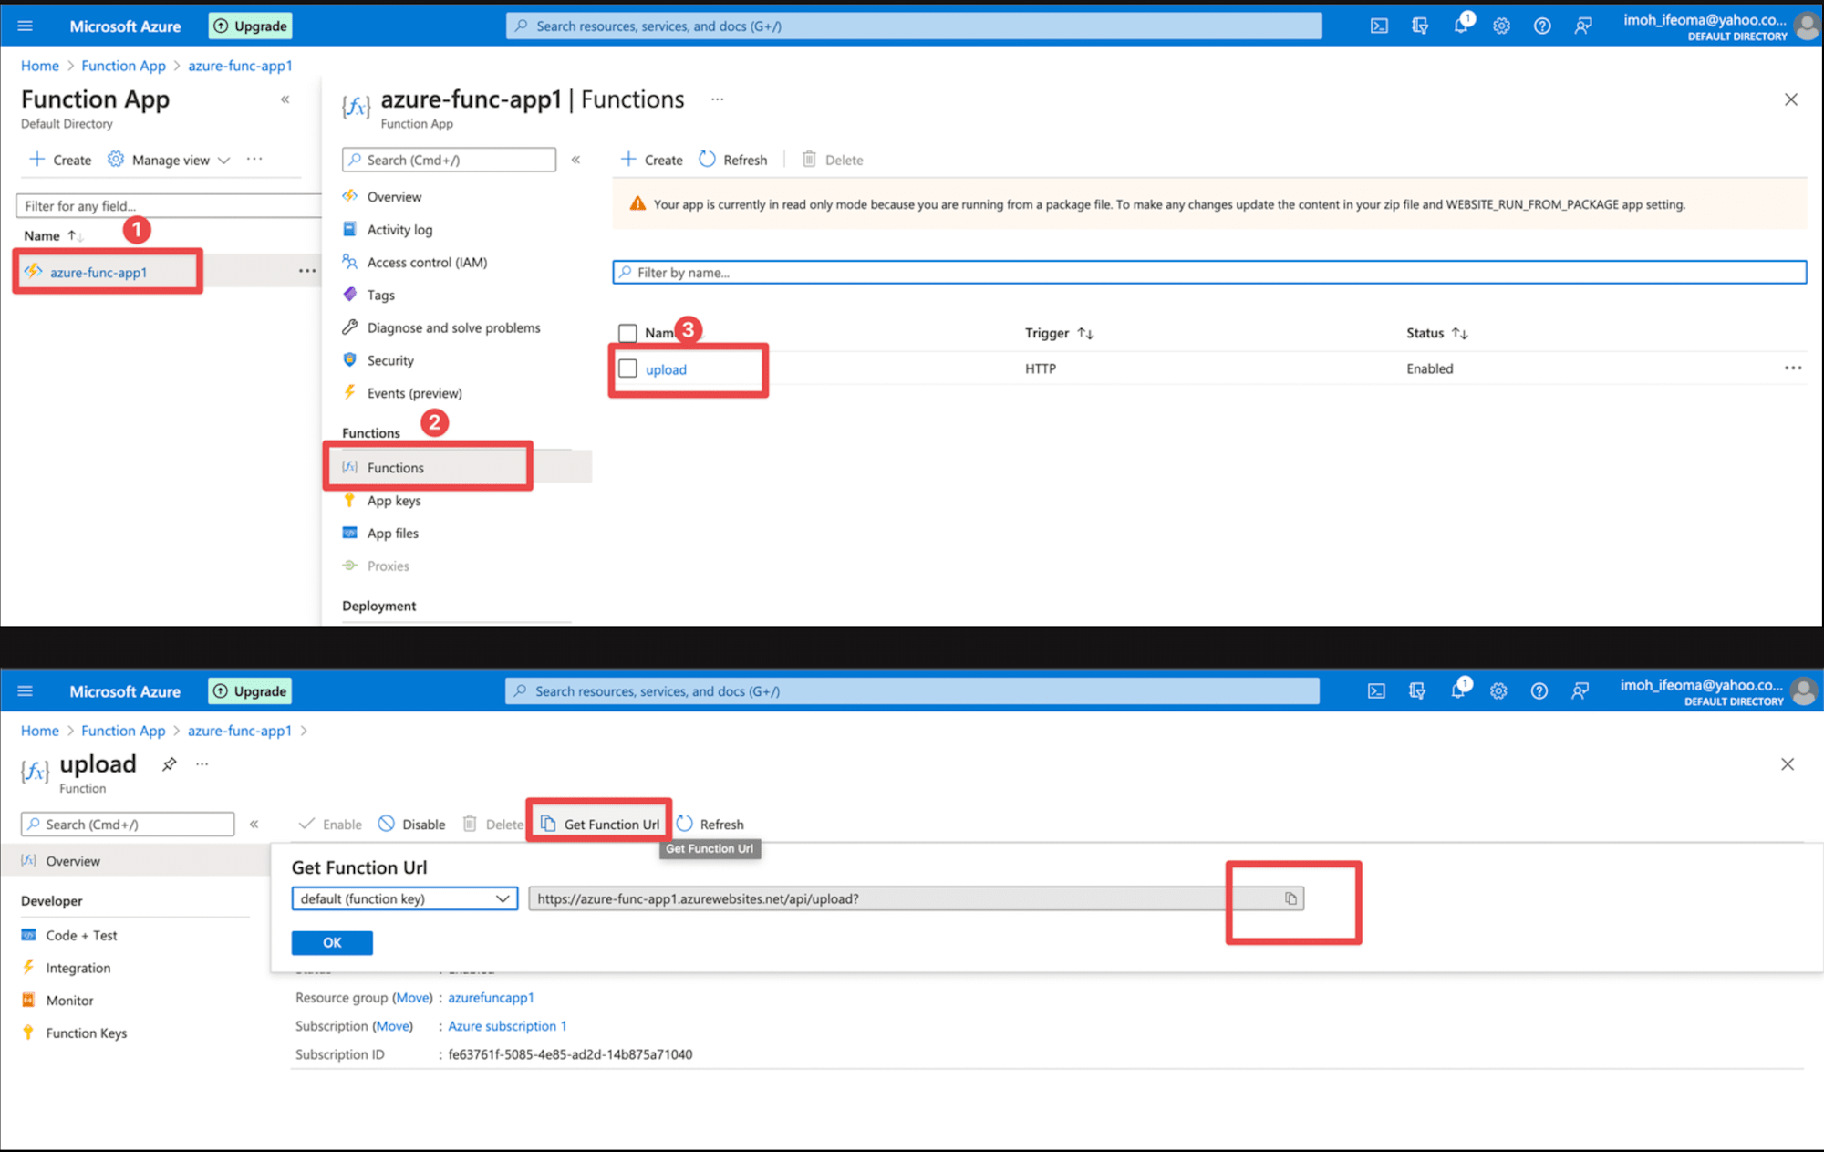Open feedback icon in the top Azure header
Image resolution: width=1824 pixels, height=1152 pixels.
[1583, 26]
